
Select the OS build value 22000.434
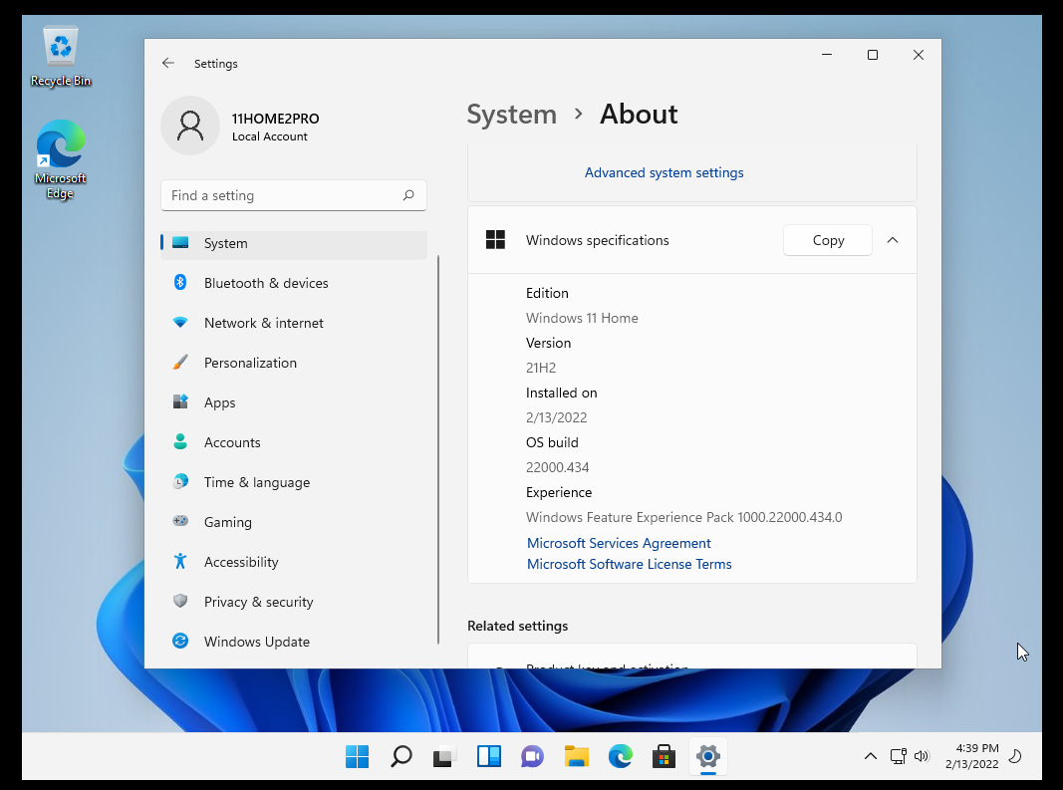click(x=557, y=467)
